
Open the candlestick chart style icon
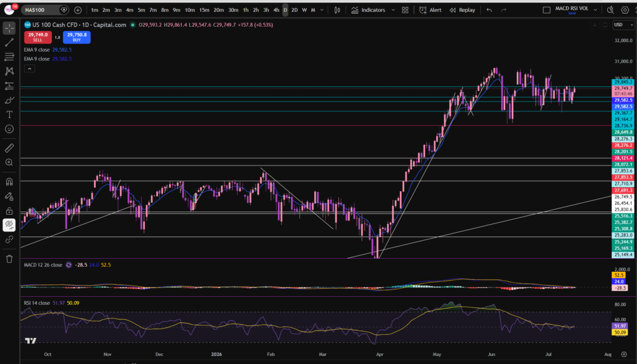tap(337, 10)
